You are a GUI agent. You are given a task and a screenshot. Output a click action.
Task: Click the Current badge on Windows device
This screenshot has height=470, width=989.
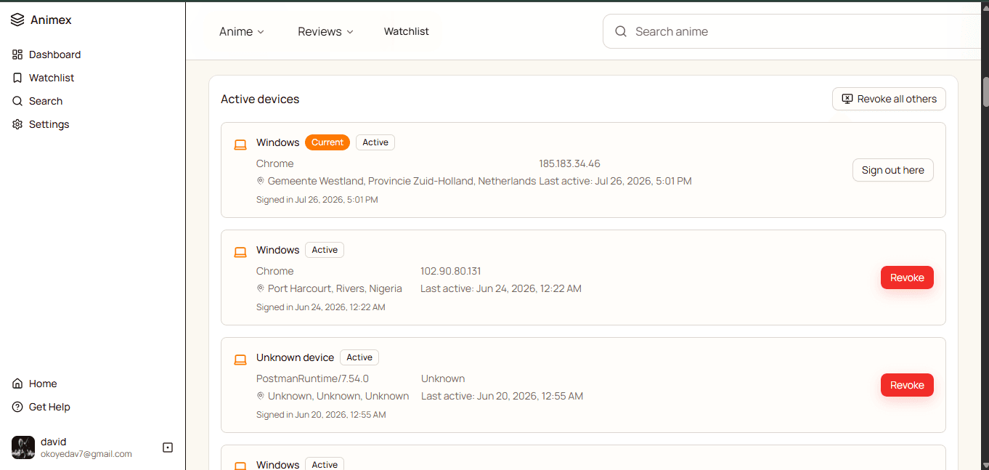coord(327,142)
